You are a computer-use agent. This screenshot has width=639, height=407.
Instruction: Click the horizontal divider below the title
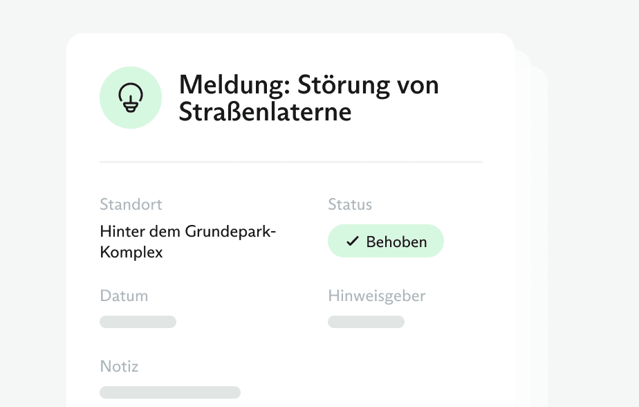point(290,162)
